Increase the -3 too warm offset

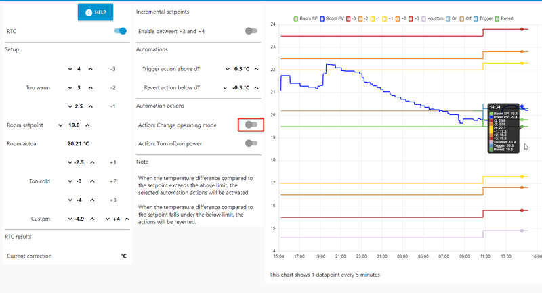(91, 69)
